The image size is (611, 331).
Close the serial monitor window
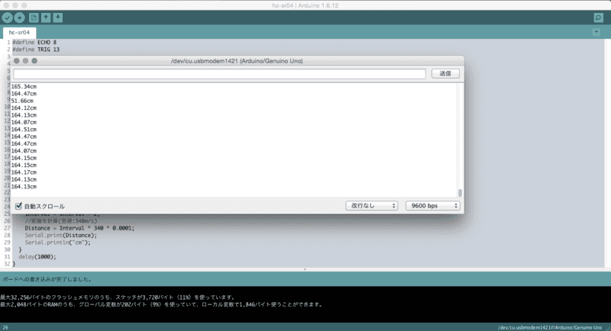pyautogui.click(x=16, y=60)
